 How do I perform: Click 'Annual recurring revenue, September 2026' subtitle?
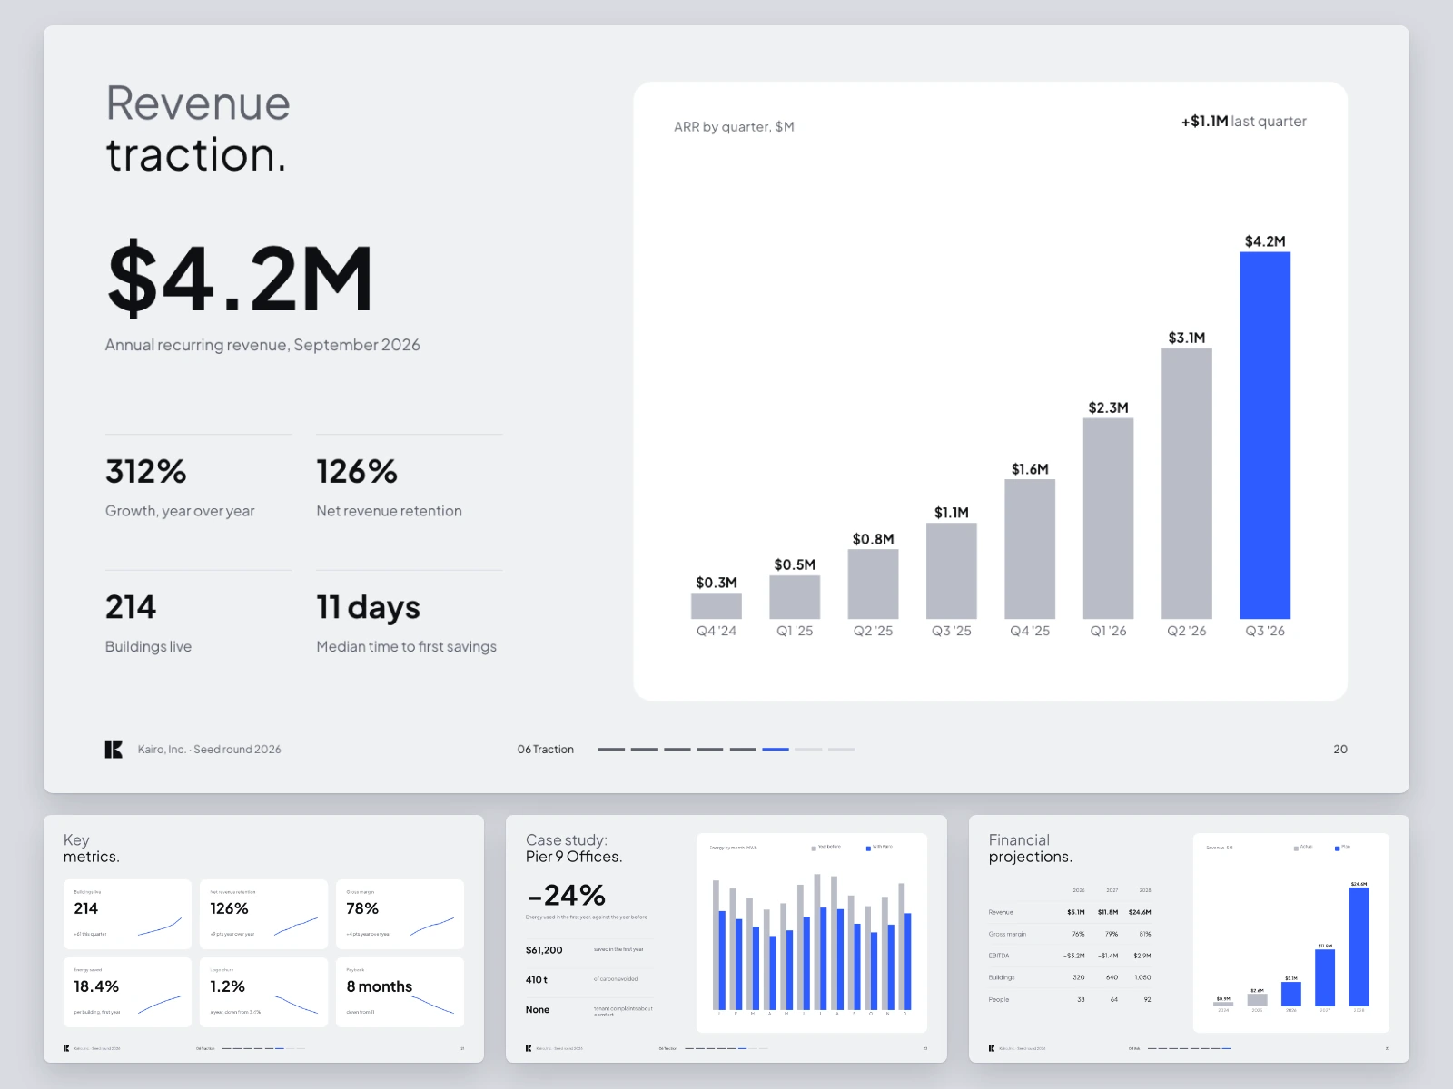click(x=262, y=345)
